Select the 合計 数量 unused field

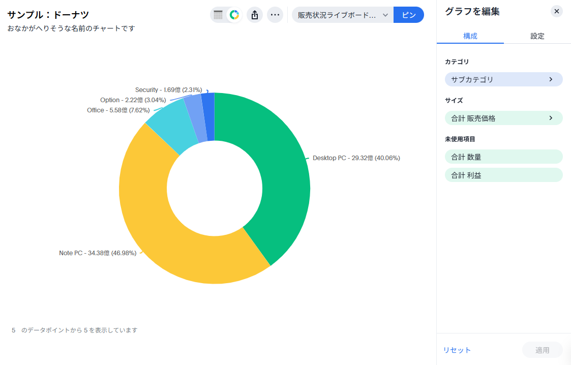503,157
